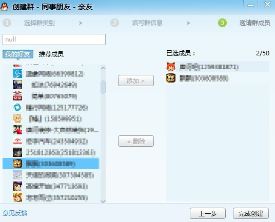The height and width of the screenshot is (222, 275).
Task: Select the friend with teddy bear avatar
Action: click(51, 119)
